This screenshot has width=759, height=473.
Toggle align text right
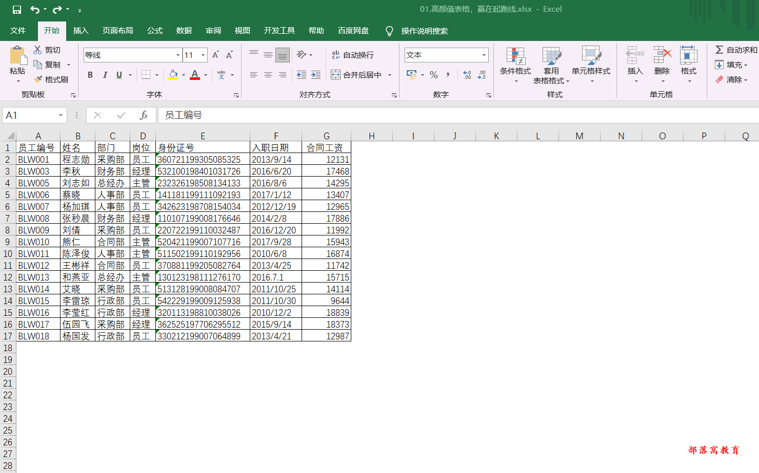(283, 75)
